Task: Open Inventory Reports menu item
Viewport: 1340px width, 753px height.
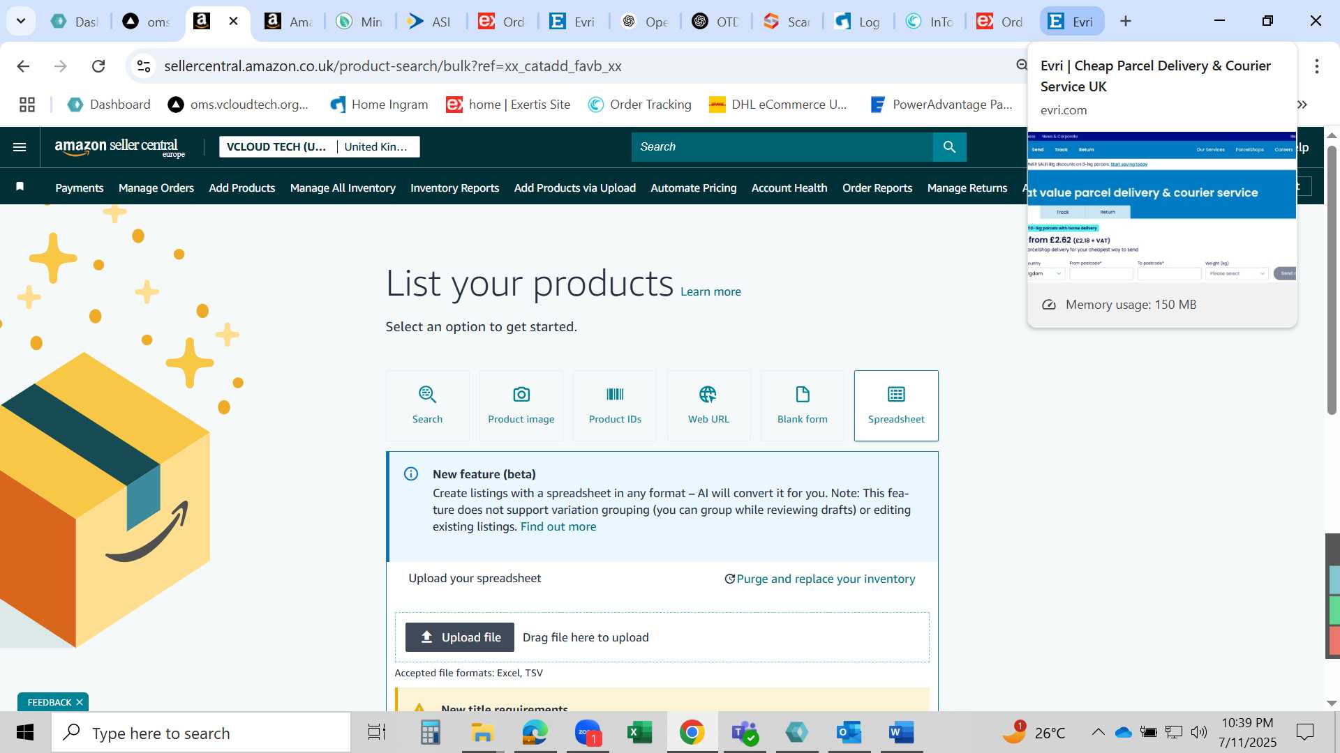Action: pos(454,188)
